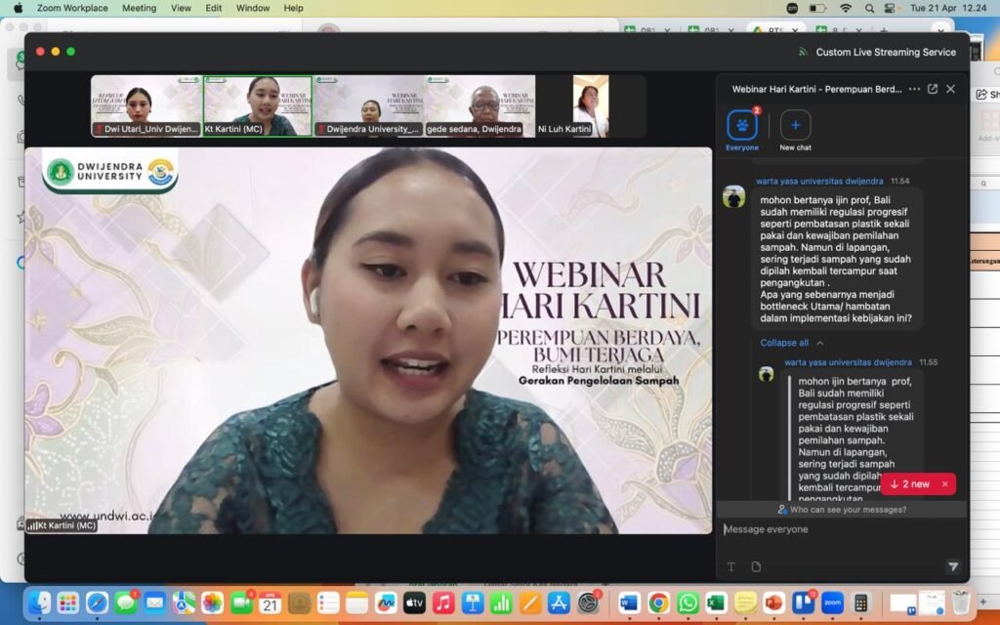Pop out the chat panel window

point(933,89)
